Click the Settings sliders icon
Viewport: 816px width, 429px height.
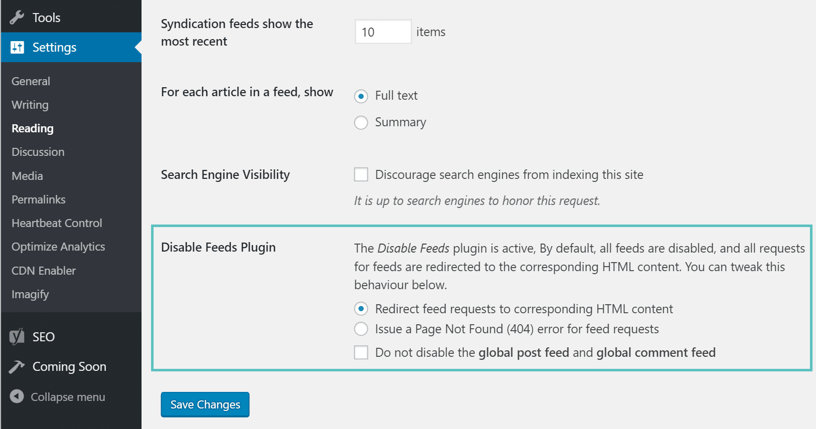17,48
